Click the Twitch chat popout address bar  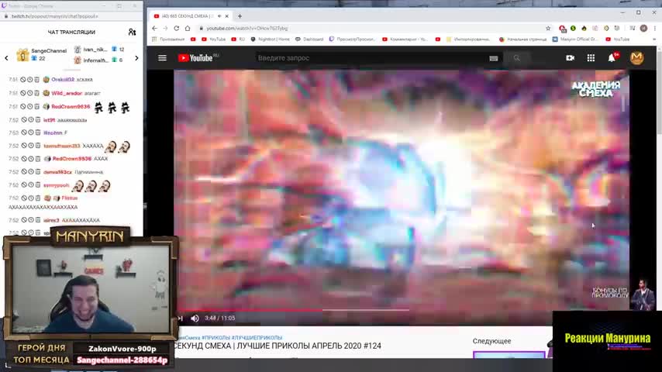[x=72, y=16]
